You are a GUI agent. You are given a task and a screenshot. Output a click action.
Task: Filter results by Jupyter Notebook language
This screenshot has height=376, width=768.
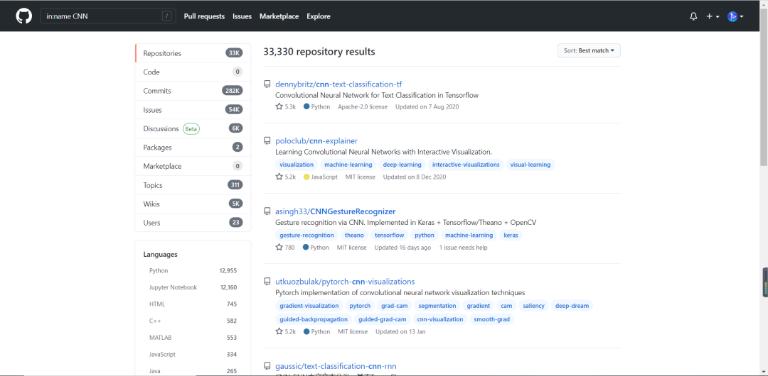193,287
